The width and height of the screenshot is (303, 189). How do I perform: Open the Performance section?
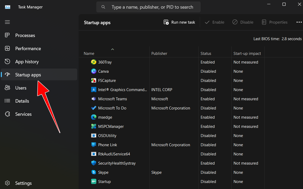(x=28, y=48)
